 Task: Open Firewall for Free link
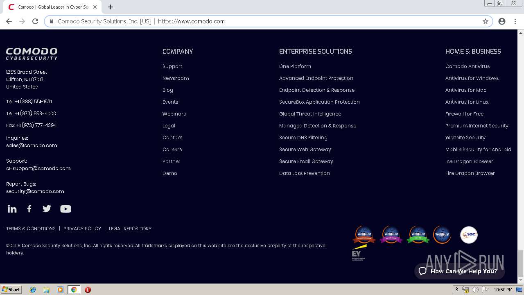click(x=464, y=114)
